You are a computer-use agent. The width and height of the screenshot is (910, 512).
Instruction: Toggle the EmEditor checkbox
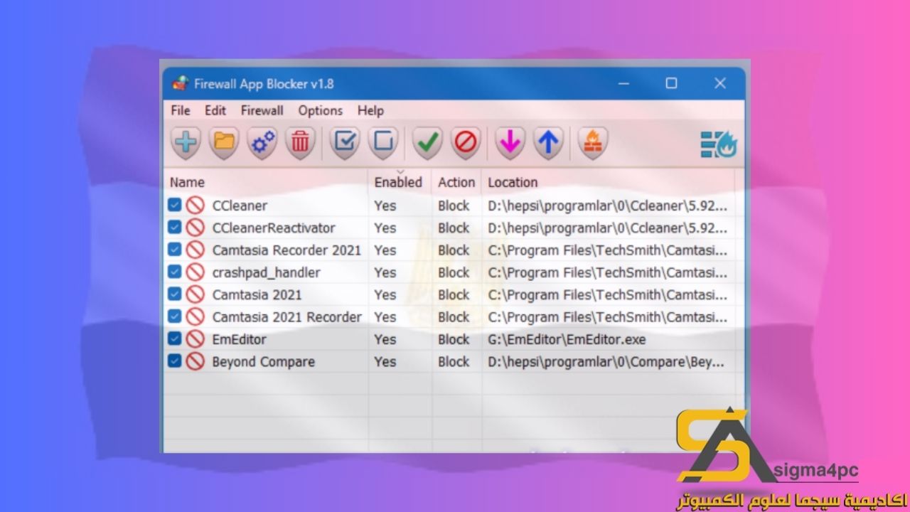(x=175, y=338)
